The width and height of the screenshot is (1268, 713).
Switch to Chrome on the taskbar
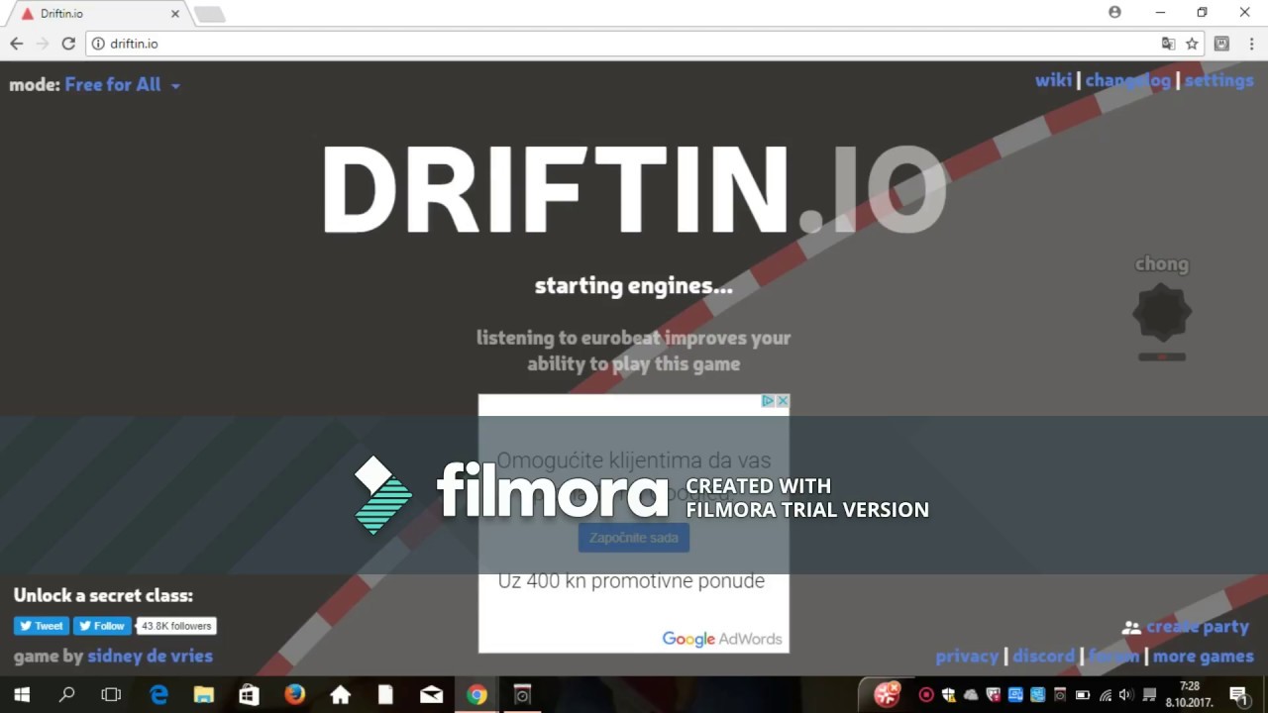coord(476,695)
